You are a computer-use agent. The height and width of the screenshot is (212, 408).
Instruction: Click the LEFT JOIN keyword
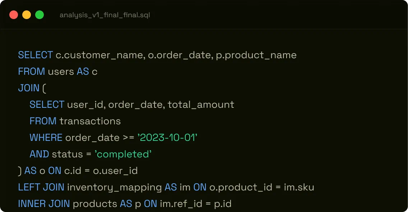coord(40,187)
